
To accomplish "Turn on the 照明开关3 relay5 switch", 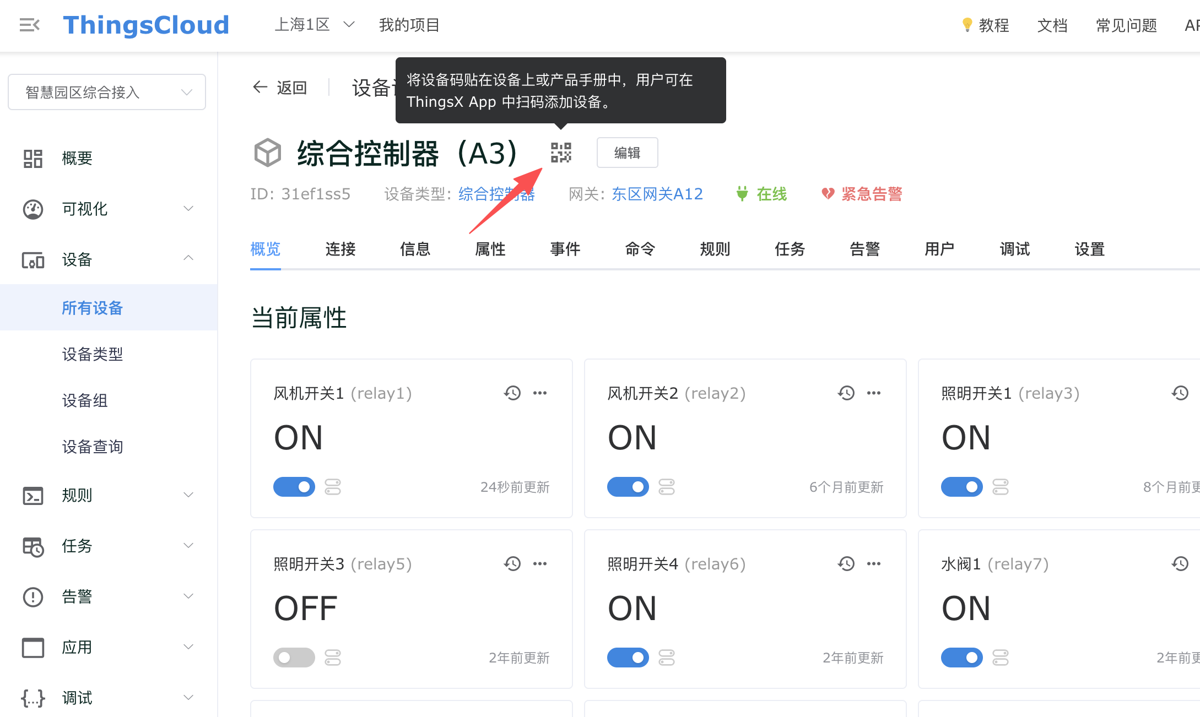I will click(x=294, y=658).
